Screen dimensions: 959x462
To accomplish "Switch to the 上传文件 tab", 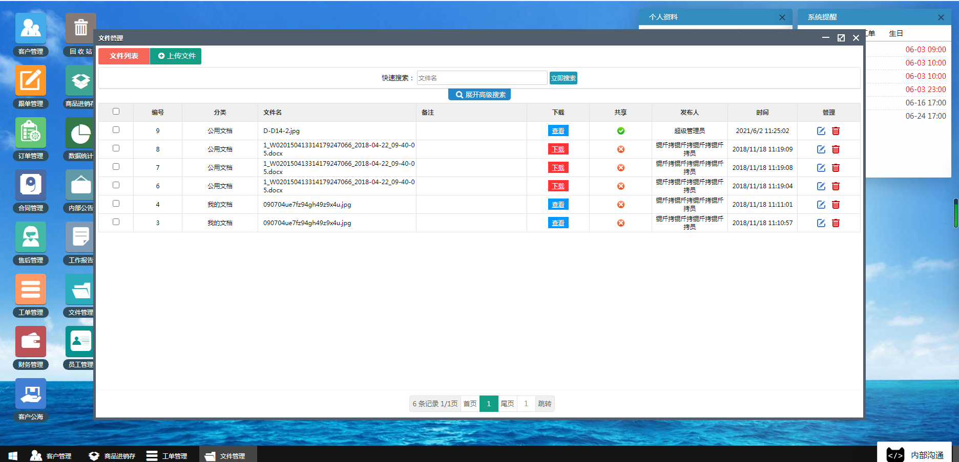I will pos(176,56).
